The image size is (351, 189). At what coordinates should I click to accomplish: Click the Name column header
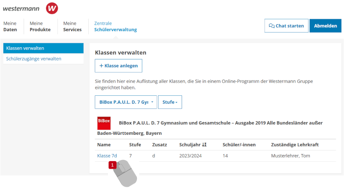point(104,145)
